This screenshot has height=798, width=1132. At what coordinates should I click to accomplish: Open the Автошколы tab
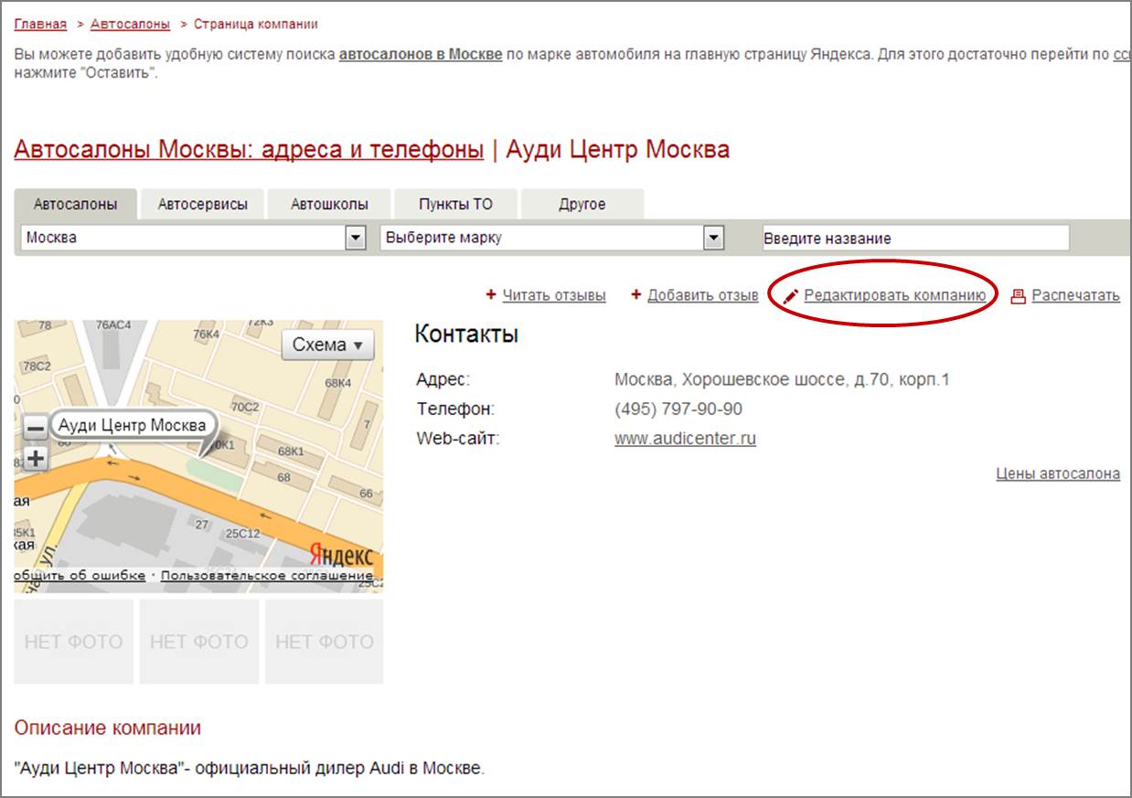pyautogui.click(x=329, y=205)
